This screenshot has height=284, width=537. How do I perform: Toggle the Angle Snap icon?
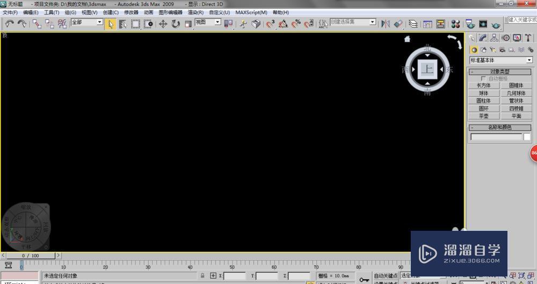283,24
